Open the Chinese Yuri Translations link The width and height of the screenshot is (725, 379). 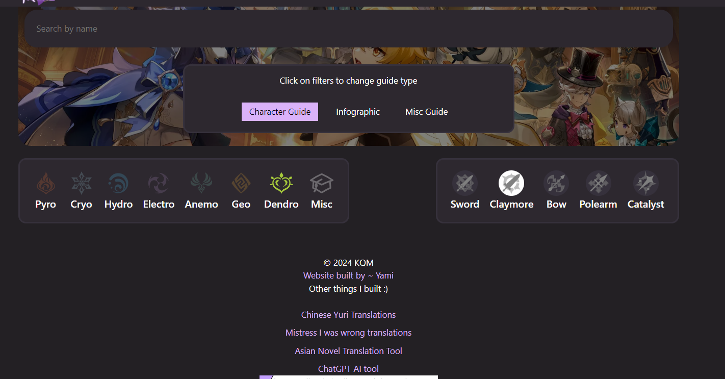tap(348, 315)
